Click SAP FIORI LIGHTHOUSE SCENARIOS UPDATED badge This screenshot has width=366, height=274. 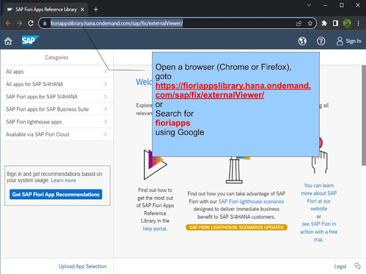[x=236, y=227]
